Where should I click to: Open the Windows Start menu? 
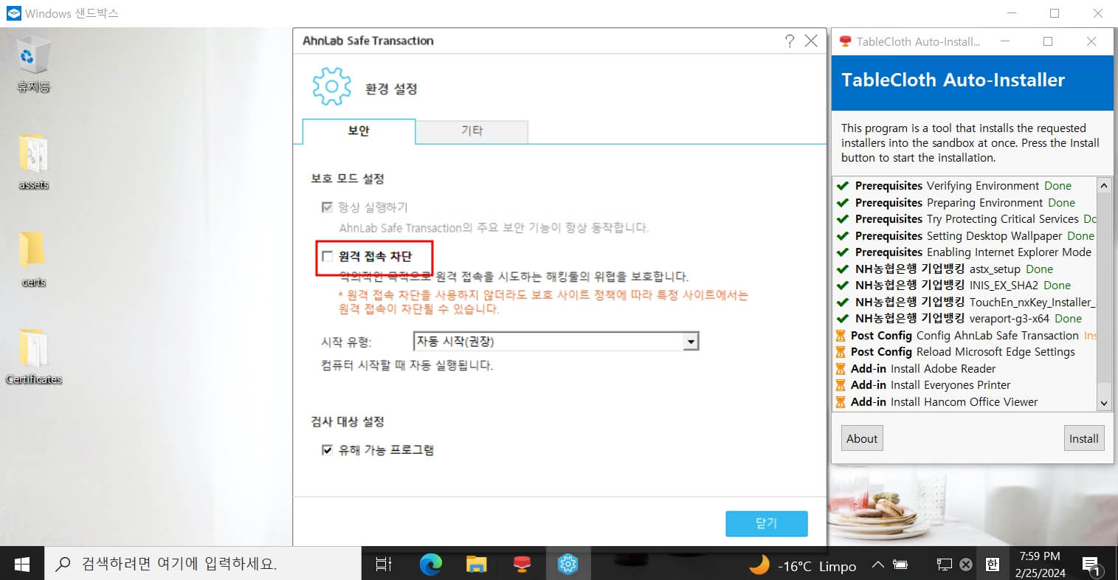click(x=22, y=565)
